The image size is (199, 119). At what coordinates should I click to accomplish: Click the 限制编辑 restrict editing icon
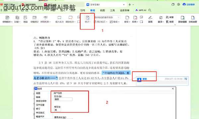pos(182,19)
